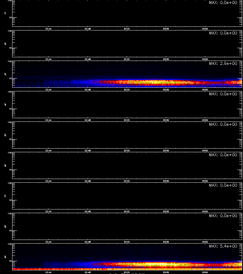The width and height of the screenshot is (243, 274).
Task: Click the MAX: 5.4e+00 readout in panel 9F
Action: [223, 246]
